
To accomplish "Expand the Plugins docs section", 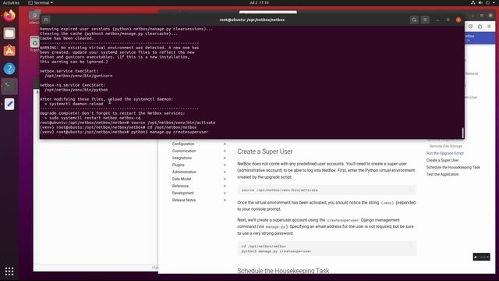I will [225, 165].
